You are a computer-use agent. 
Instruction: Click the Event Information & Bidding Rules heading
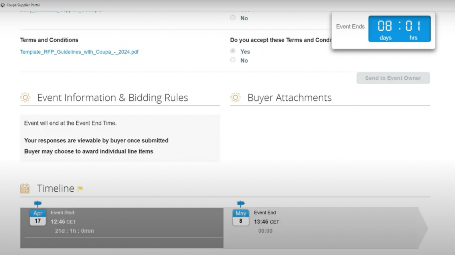pyautogui.click(x=113, y=98)
